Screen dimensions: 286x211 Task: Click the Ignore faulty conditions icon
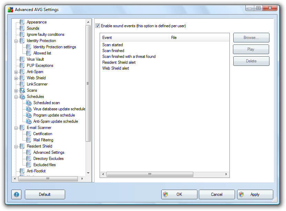point(22,34)
